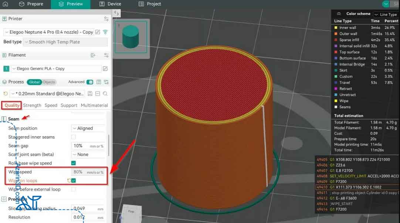This screenshot has width=400, height=223.
Task: Enable Staggered inner seams checkbox
Action: 74,137
